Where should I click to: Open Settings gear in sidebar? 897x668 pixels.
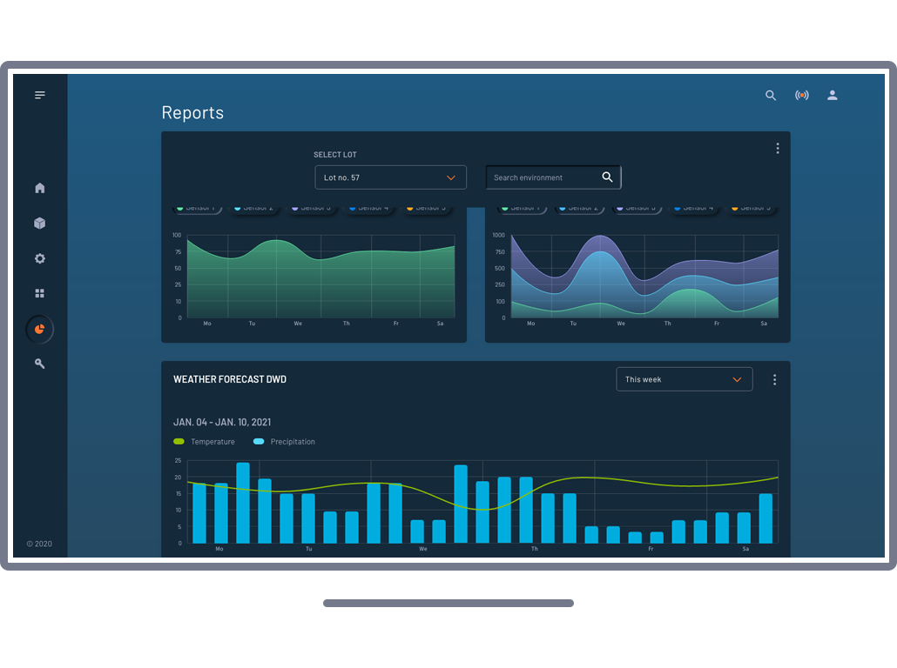pos(40,258)
